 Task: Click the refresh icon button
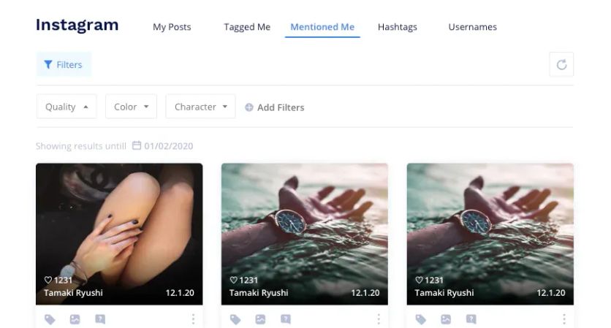561,65
